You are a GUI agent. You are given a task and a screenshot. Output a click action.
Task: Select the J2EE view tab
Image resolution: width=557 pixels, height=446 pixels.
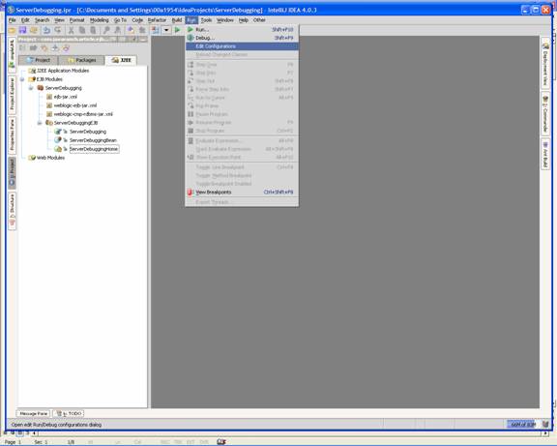tap(121, 60)
